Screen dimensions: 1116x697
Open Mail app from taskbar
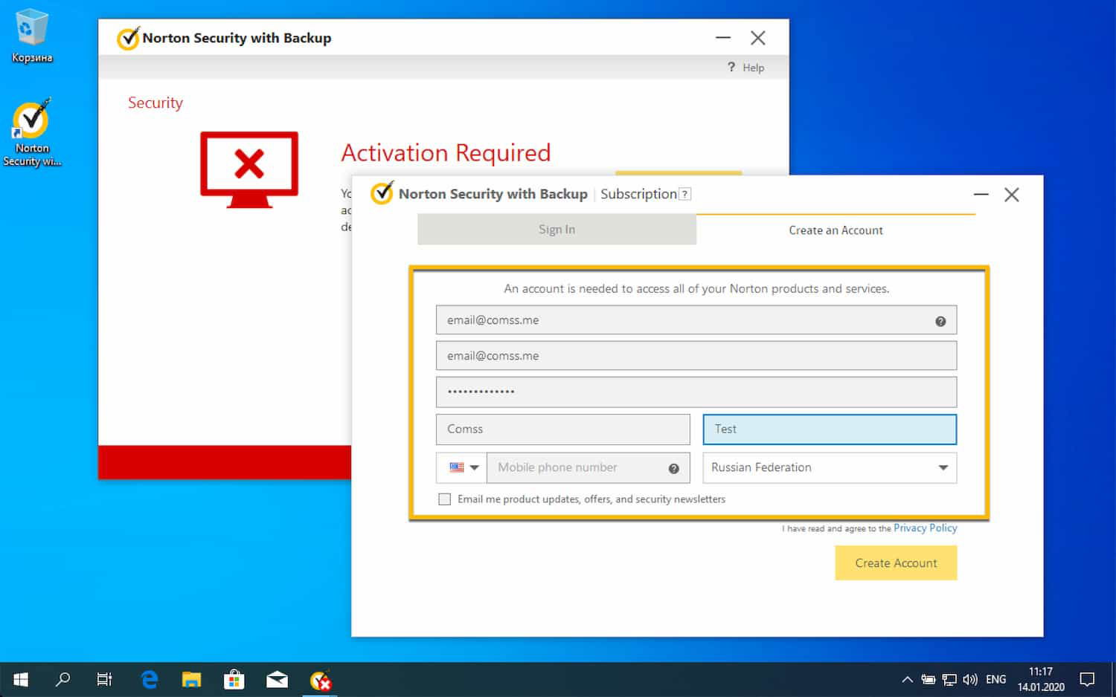tap(277, 679)
